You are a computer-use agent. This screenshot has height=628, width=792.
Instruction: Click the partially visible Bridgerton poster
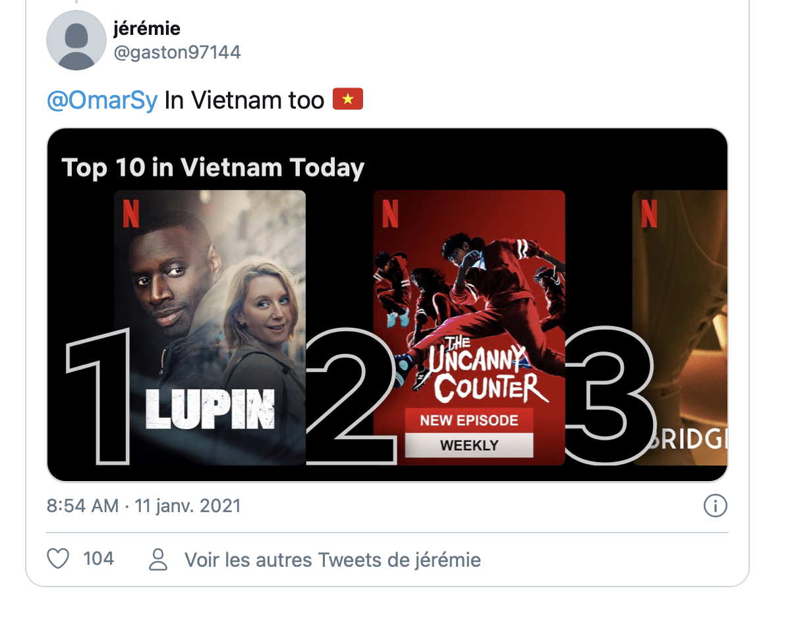pyautogui.click(x=680, y=328)
